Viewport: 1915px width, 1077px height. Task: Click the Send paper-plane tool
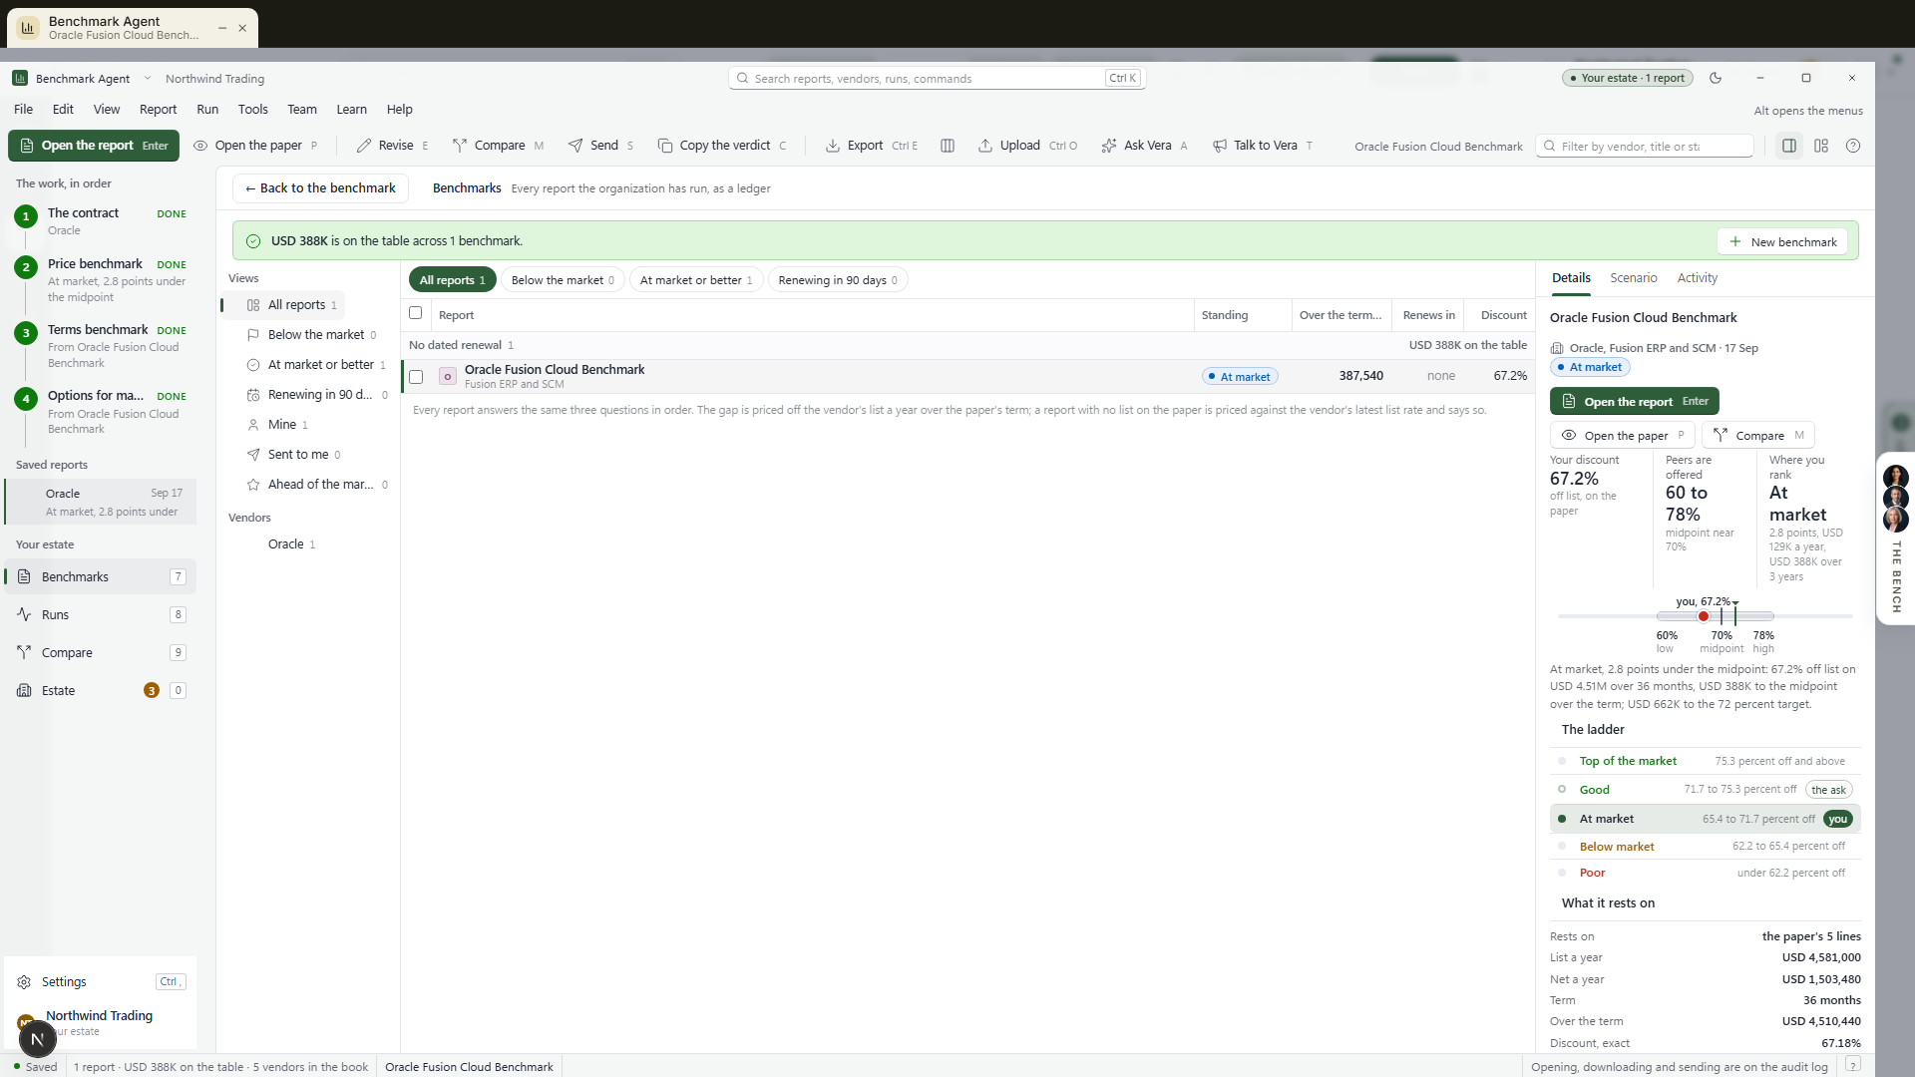pos(600,146)
